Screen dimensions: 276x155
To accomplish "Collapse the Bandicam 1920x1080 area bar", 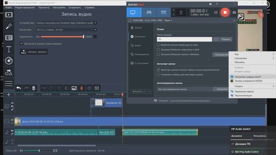I will click(234, 20).
